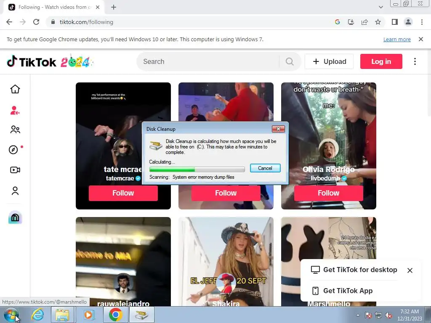The image size is (431, 323).
Task: Open the teal effects icon in sidebar
Action: (15, 218)
